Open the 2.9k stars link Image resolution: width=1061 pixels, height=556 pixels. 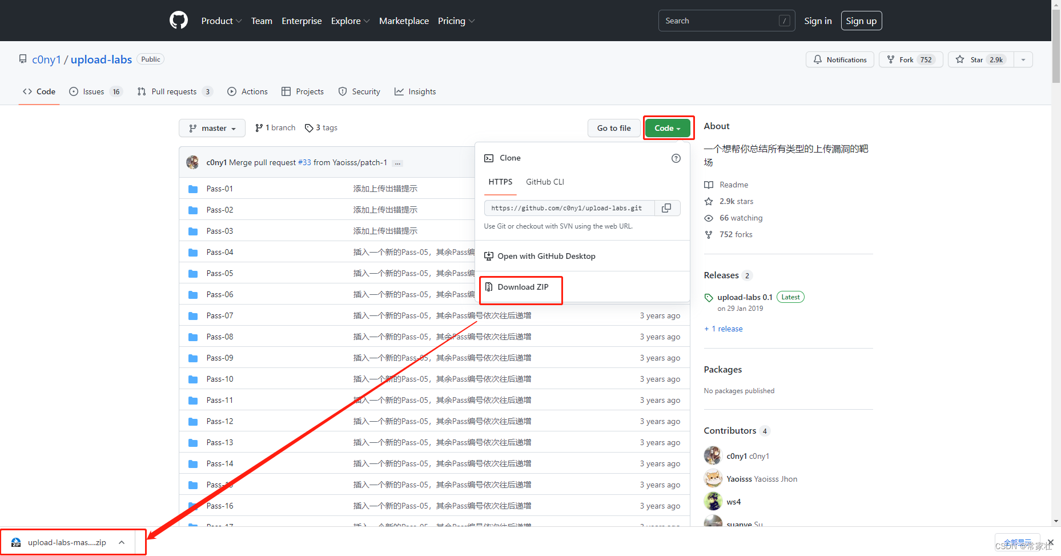[x=729, y=201]
